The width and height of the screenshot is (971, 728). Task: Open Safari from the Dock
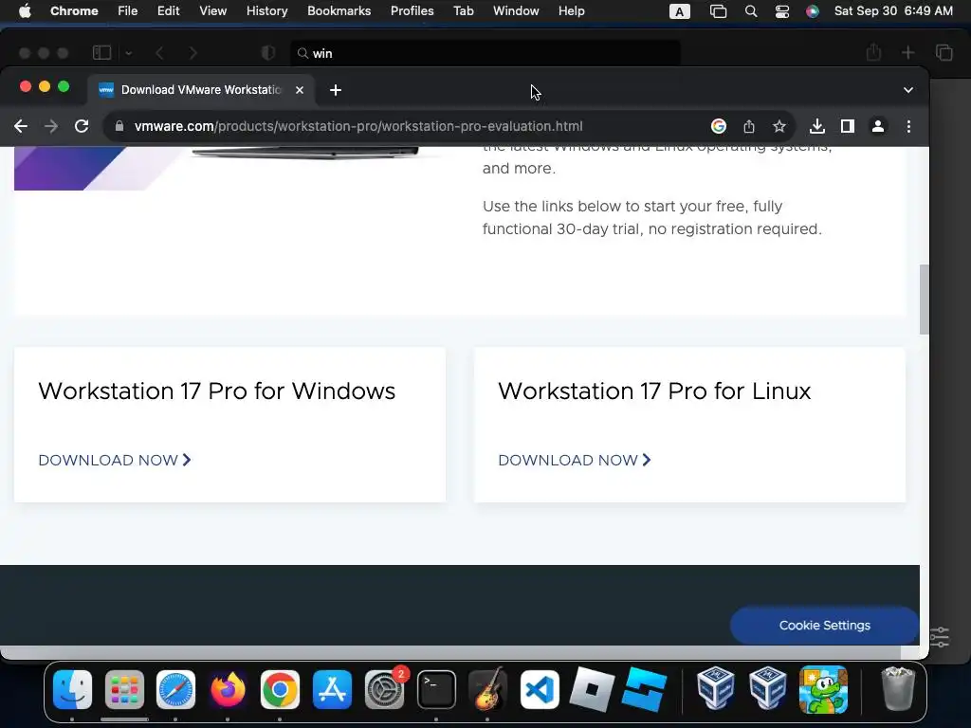175,690
